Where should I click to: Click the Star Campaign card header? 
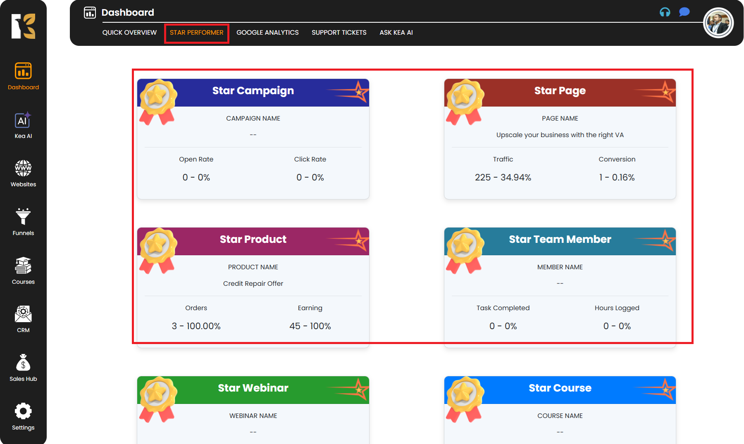[x=253, y=91]
